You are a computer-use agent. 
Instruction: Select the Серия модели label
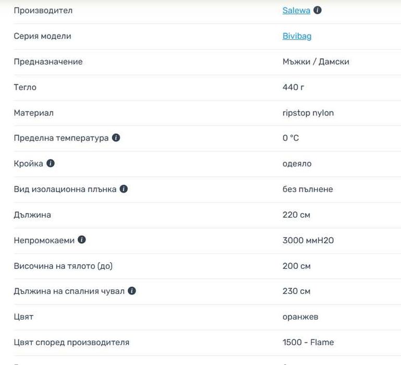(x=42, y=36)
